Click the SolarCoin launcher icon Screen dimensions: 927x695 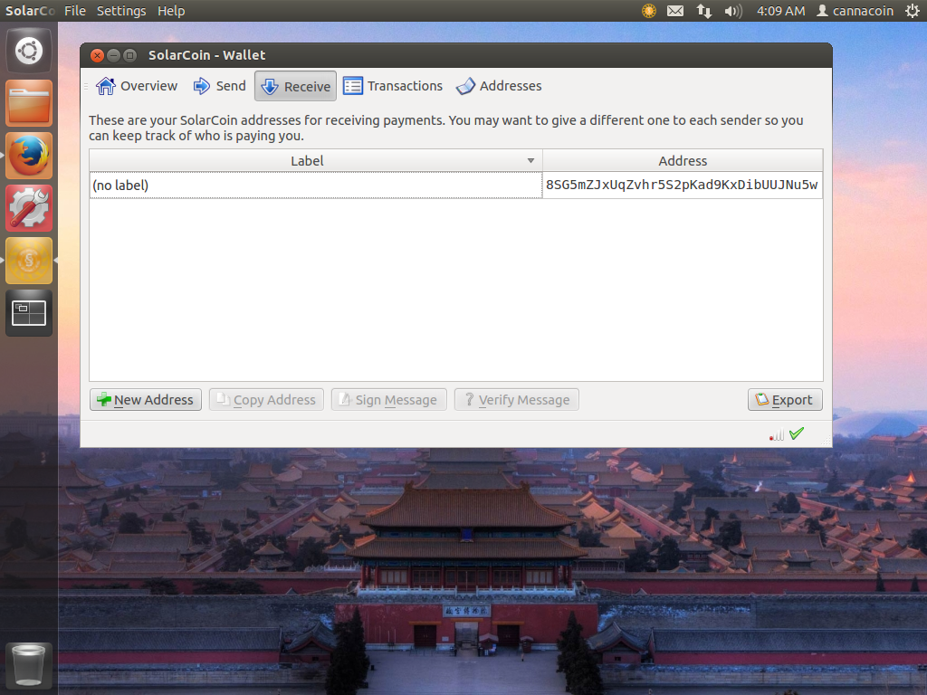(x=29, y=261)
